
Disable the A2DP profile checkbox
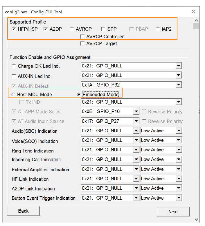tap(46, 29)
